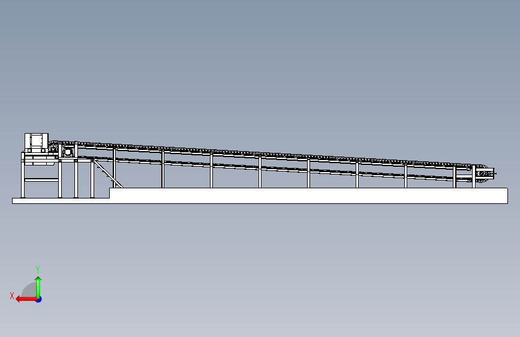Click the green Y axis arrow of the triad
This screenshot has width=520, height=337.
click(38, 287)
